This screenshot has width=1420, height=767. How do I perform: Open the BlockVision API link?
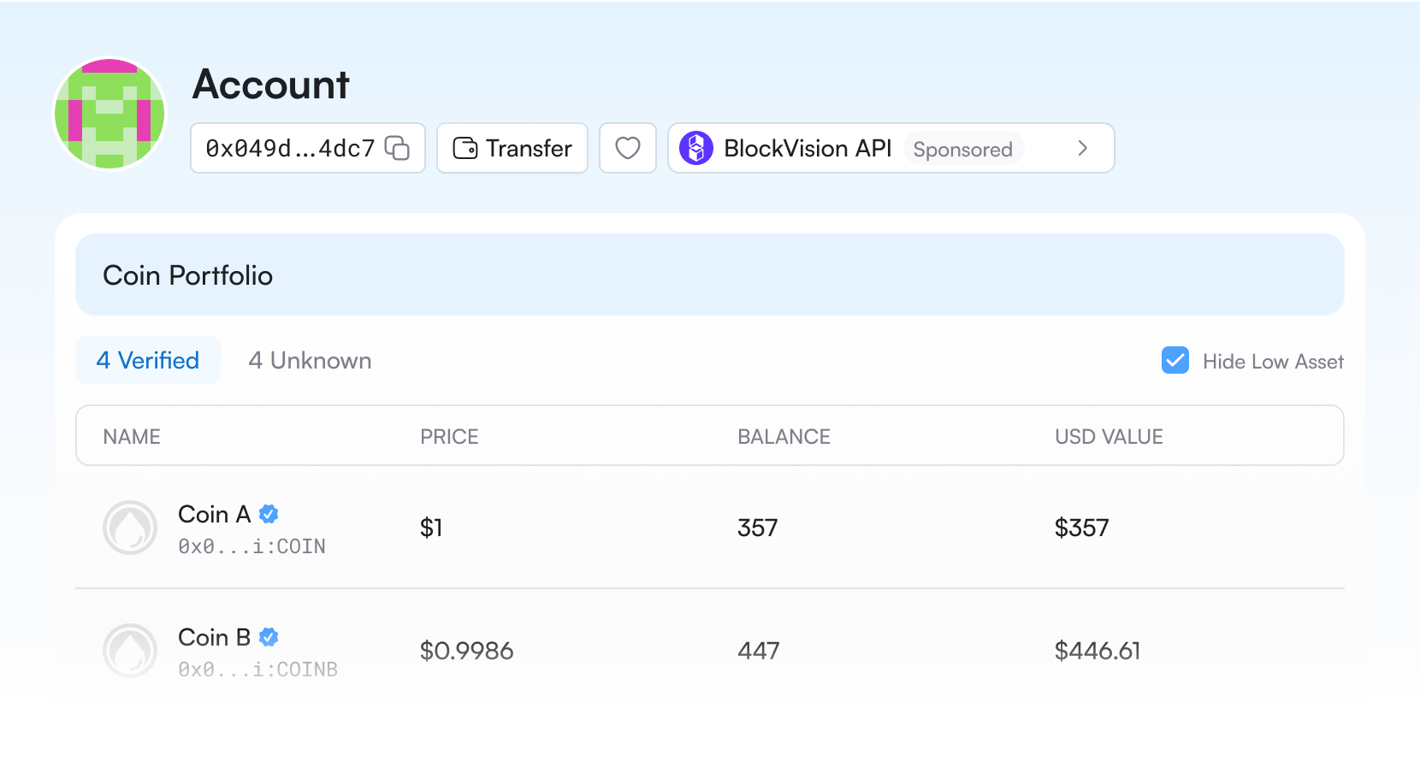click(807, 149)
